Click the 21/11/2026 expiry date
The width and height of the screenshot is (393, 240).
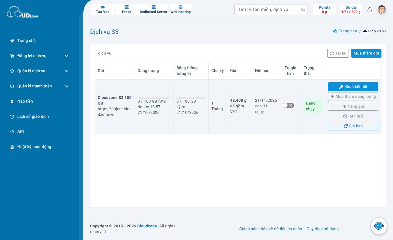(x=266, y=100)
